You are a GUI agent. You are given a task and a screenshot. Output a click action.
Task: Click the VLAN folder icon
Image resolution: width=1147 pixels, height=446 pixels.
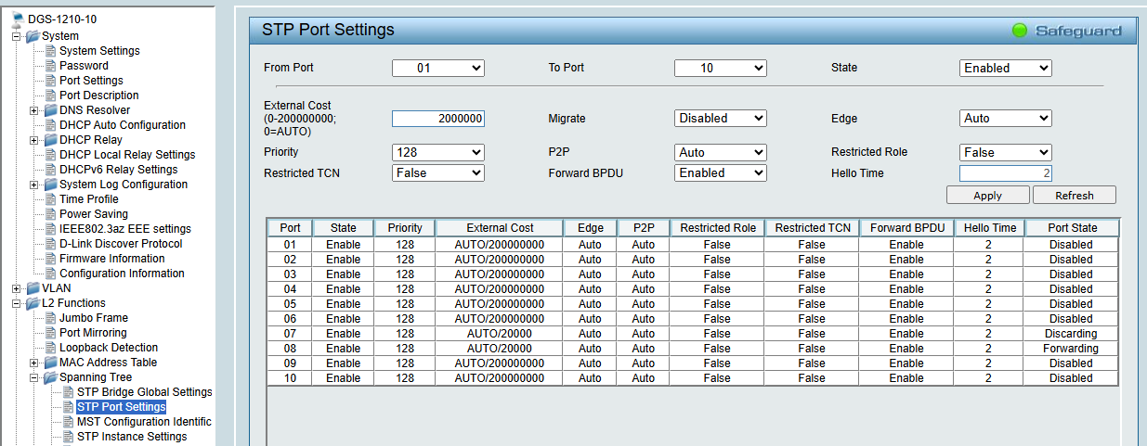tap(33, 288)
